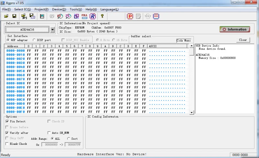Select Sect address range radio button

(x=69, y=139)
